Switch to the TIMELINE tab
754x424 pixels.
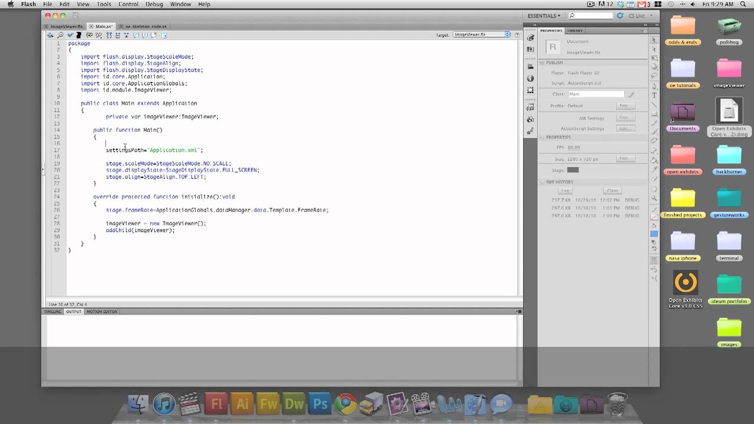[52, 312]
